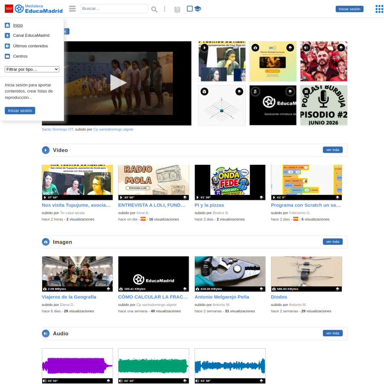The height and width of the screenshot is (384, 384).
Task: Toggle the square checkbox beside graduation cap
Action: (x=189, y=9)
